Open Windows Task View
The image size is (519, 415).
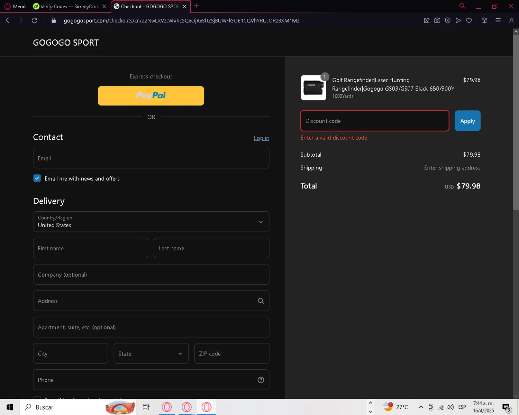[146, 407]
